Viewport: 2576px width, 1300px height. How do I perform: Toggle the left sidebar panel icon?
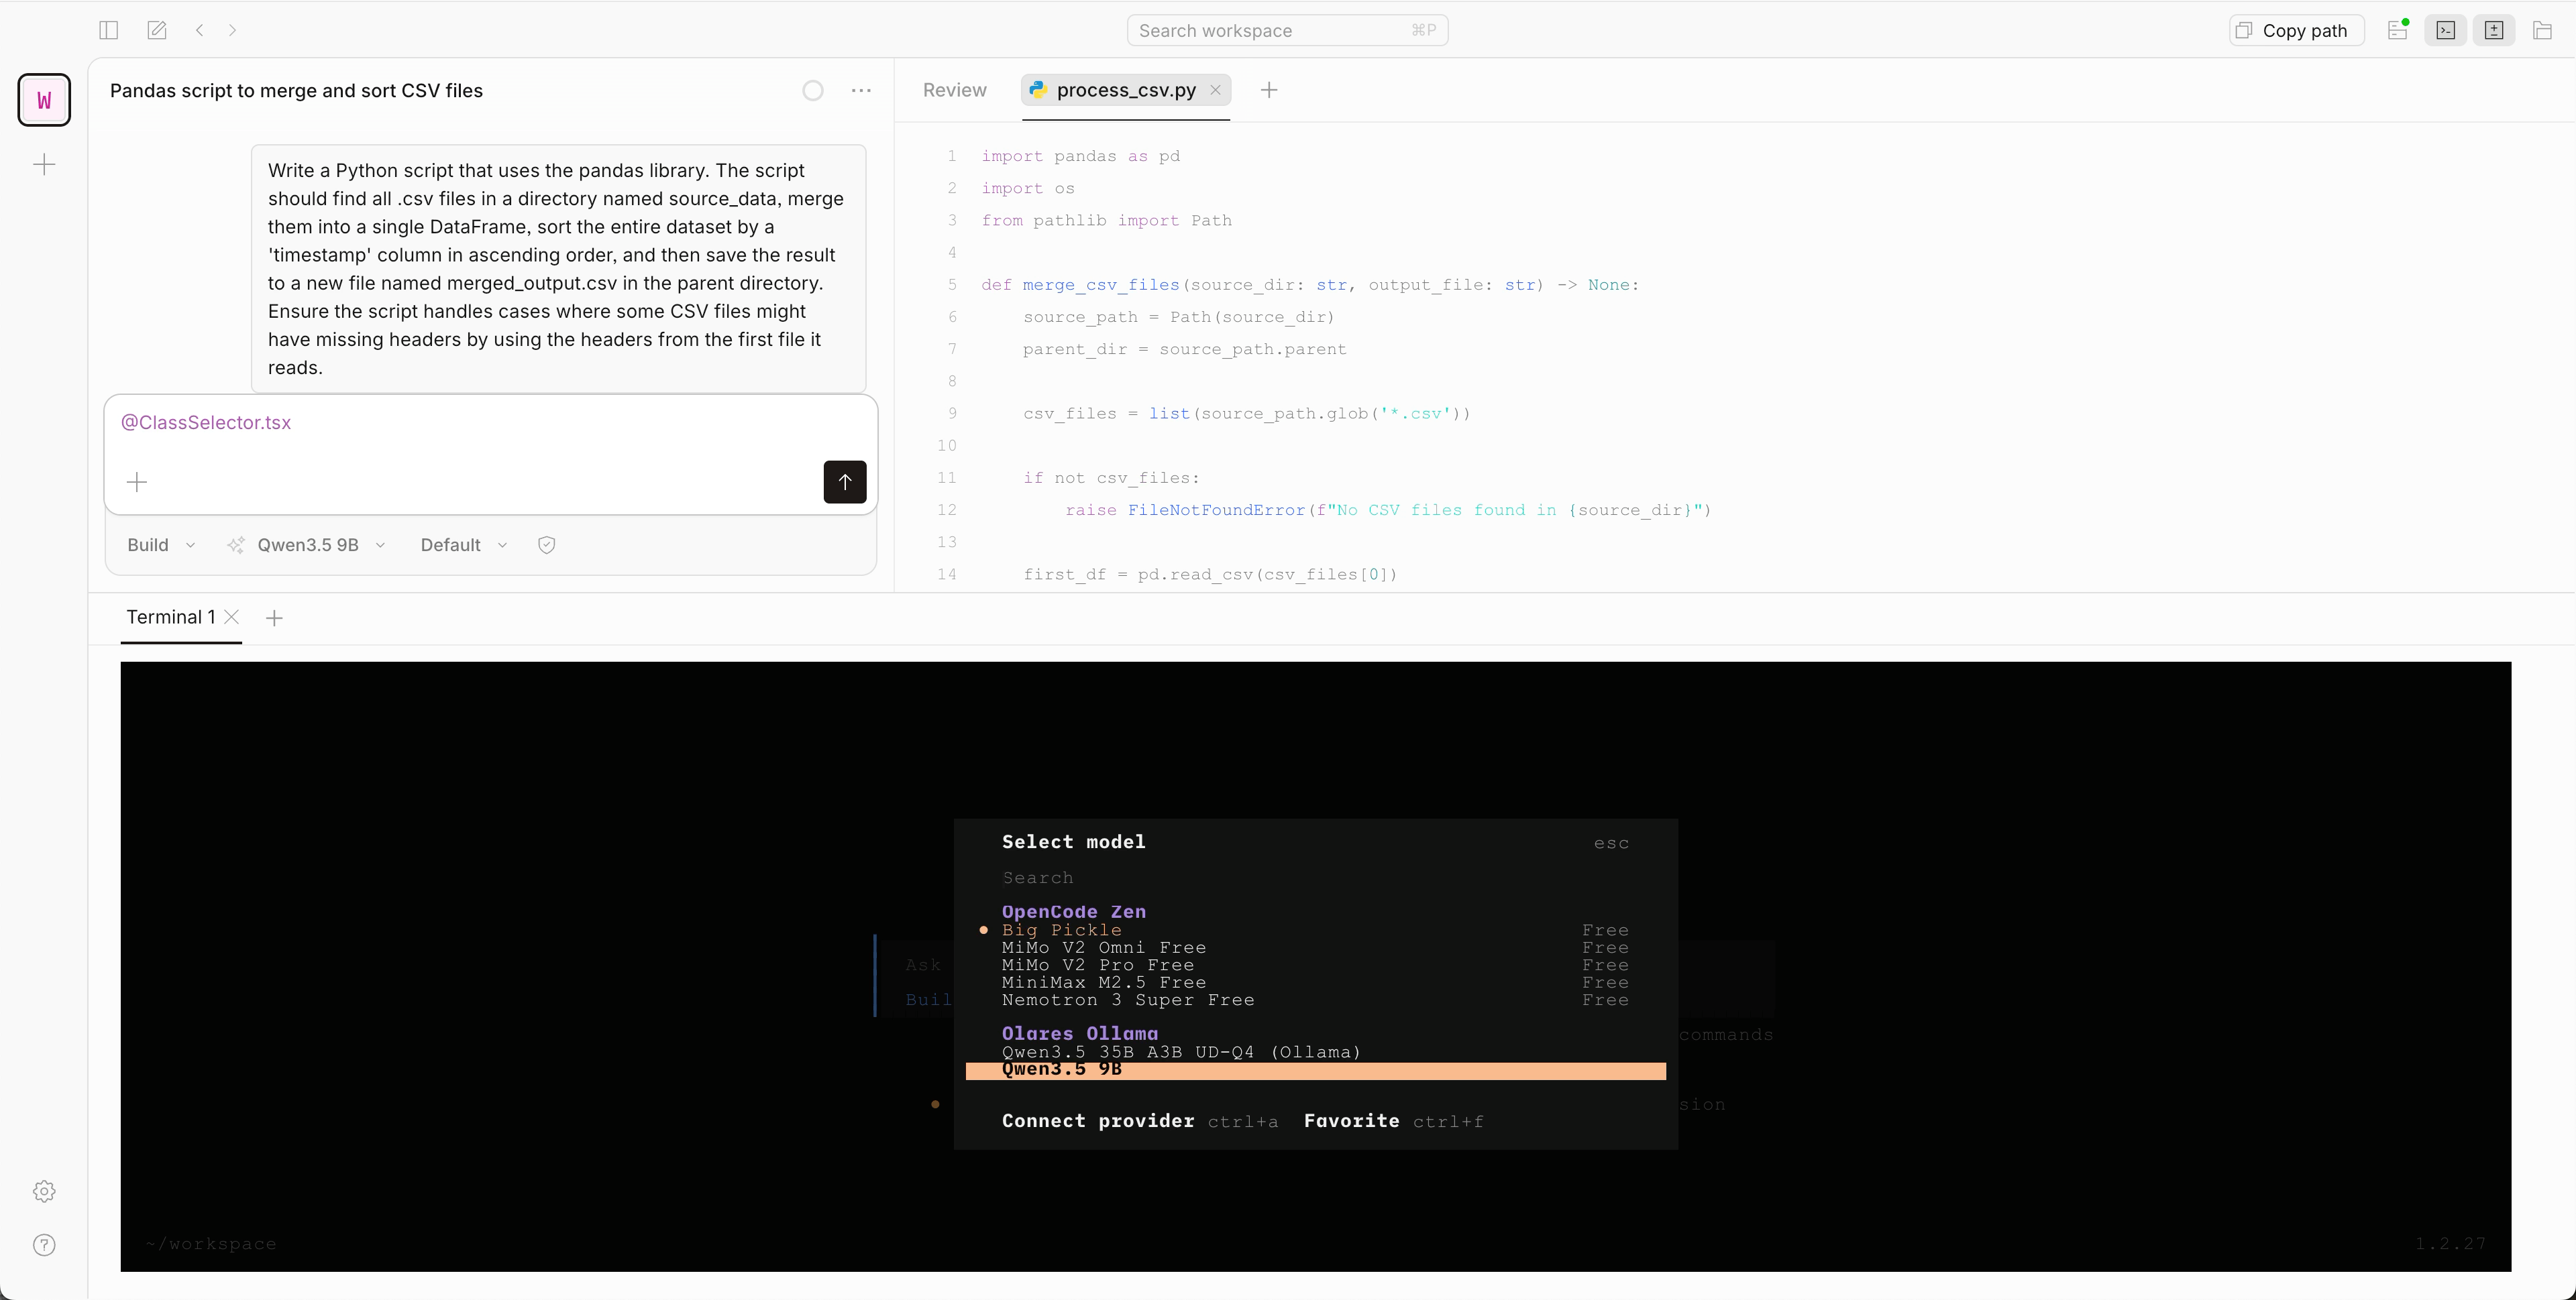[x=109, y=30]
